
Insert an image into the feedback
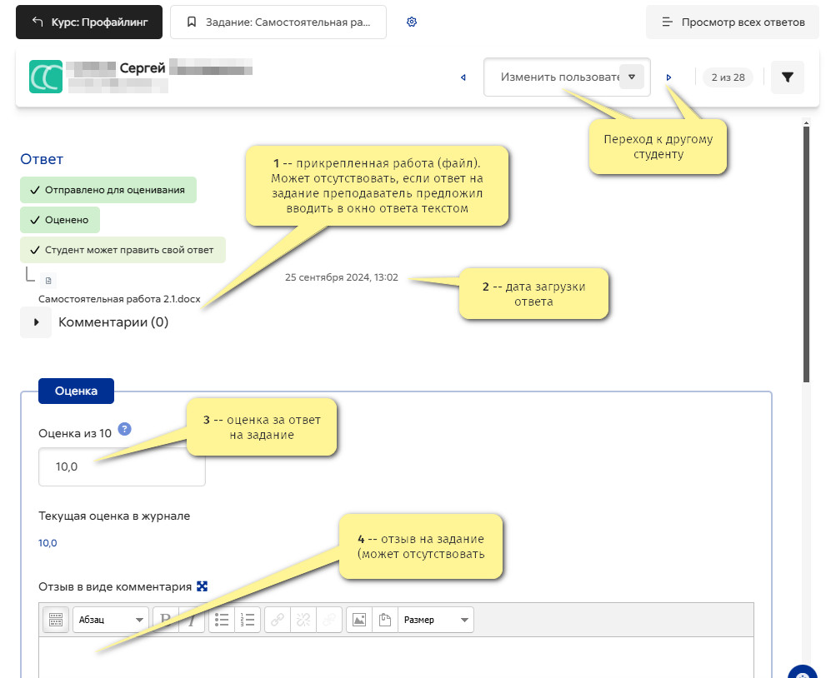[x=359, y=620]
